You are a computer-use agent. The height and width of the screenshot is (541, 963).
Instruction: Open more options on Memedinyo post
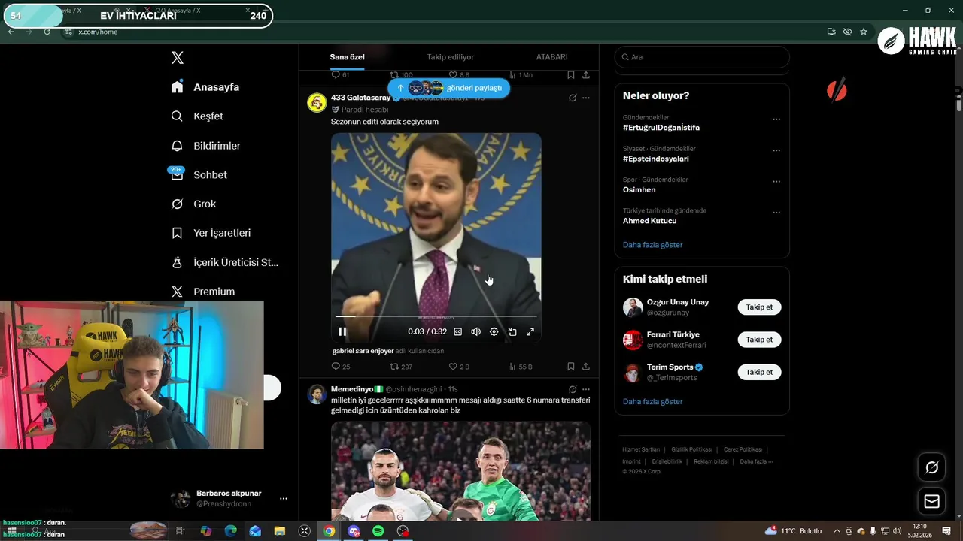[x=586, y=389]
